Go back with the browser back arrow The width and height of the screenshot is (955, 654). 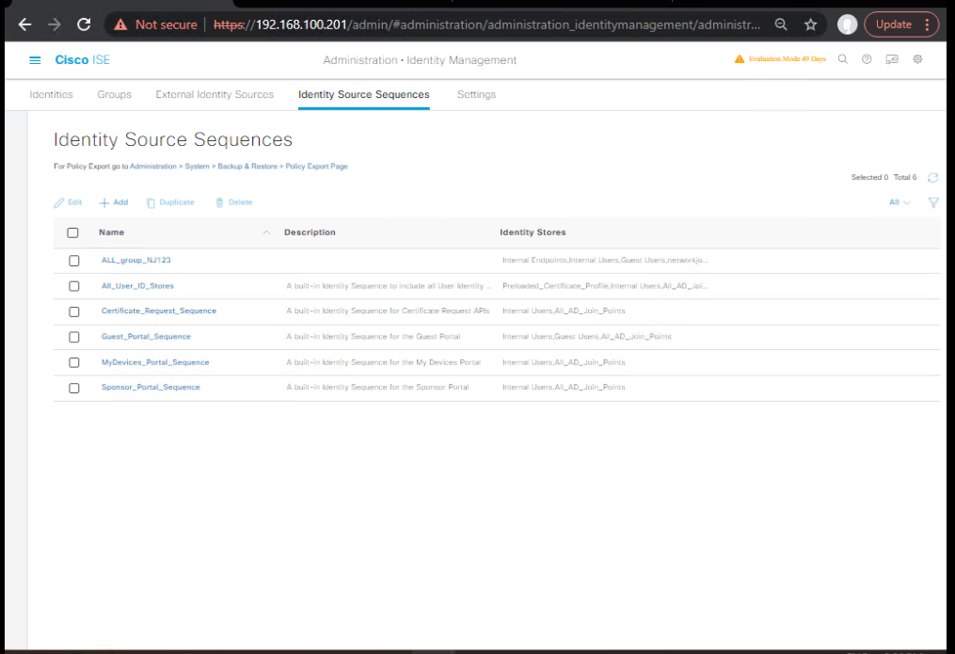[24, 24]
